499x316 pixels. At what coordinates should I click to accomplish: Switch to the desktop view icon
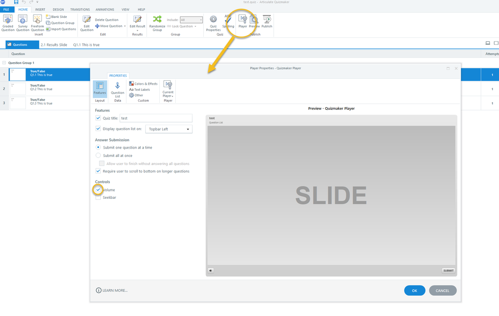488,43
